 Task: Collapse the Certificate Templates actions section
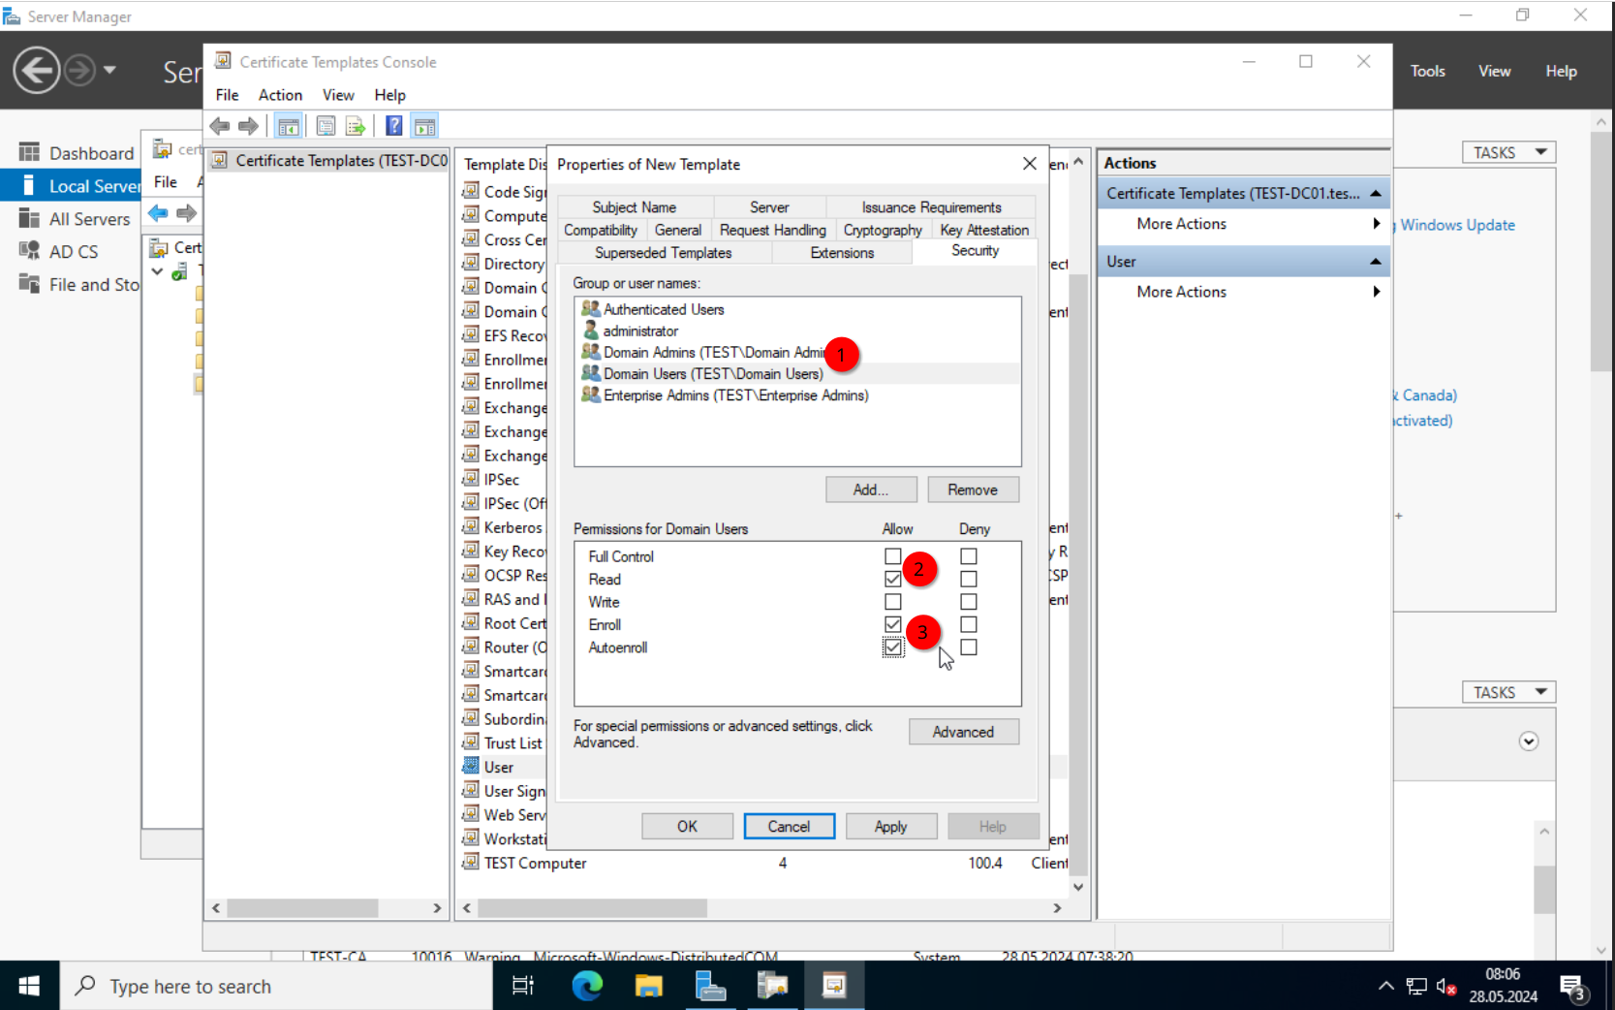click(x=1375, y=194)
